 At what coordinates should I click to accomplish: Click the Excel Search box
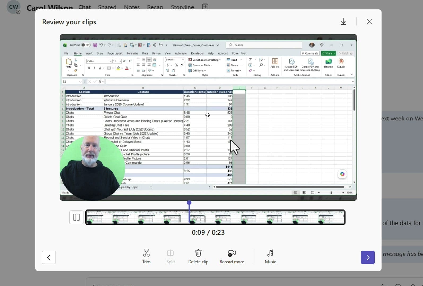(264, 45)
